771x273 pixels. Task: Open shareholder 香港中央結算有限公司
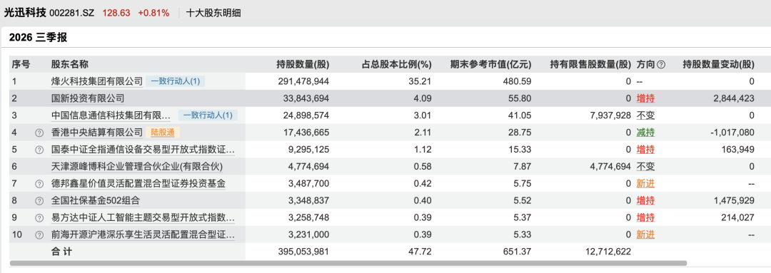97,133
